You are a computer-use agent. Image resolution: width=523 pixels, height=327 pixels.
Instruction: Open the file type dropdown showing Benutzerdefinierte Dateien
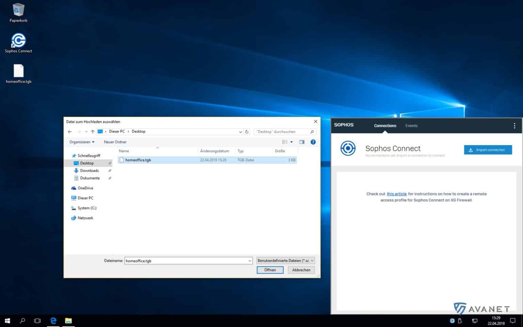pyautogui.click(x=285, y=260)
